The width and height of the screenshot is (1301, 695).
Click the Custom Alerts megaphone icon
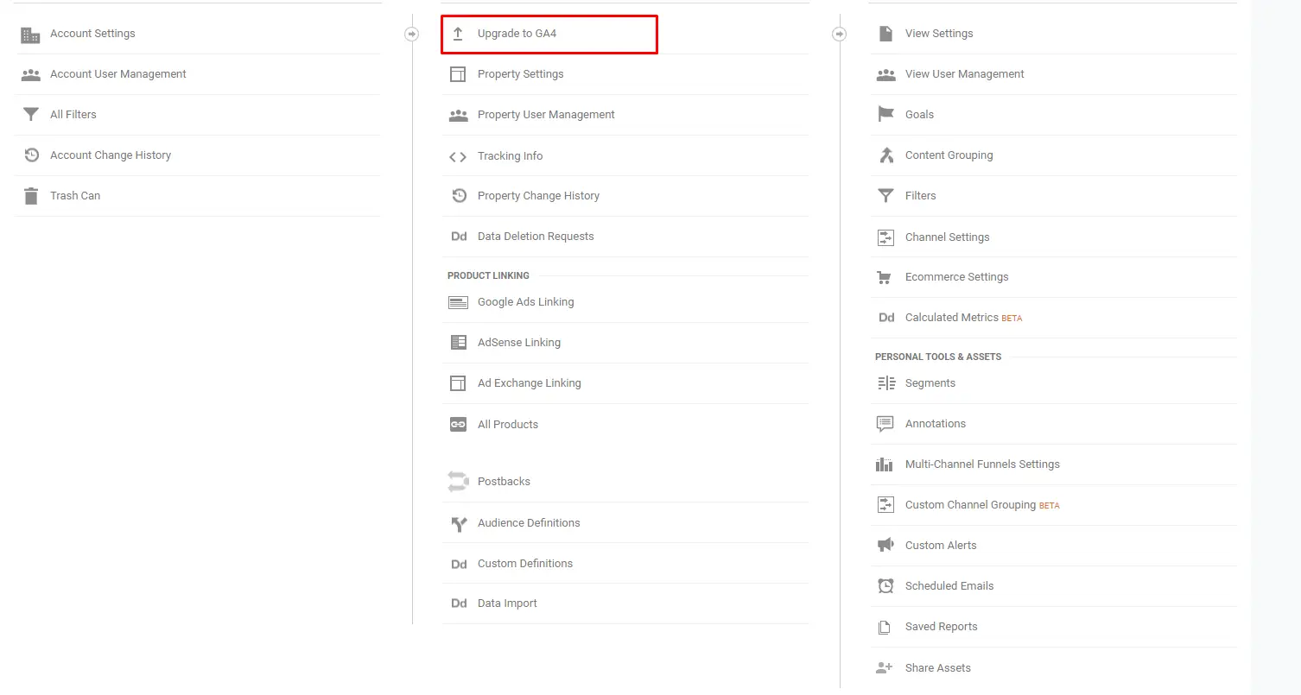pyautogui.click(x=885, y=546)
